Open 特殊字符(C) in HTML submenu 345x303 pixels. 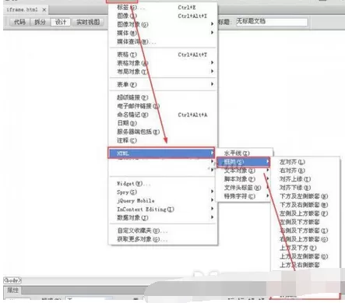pos(245,196)
